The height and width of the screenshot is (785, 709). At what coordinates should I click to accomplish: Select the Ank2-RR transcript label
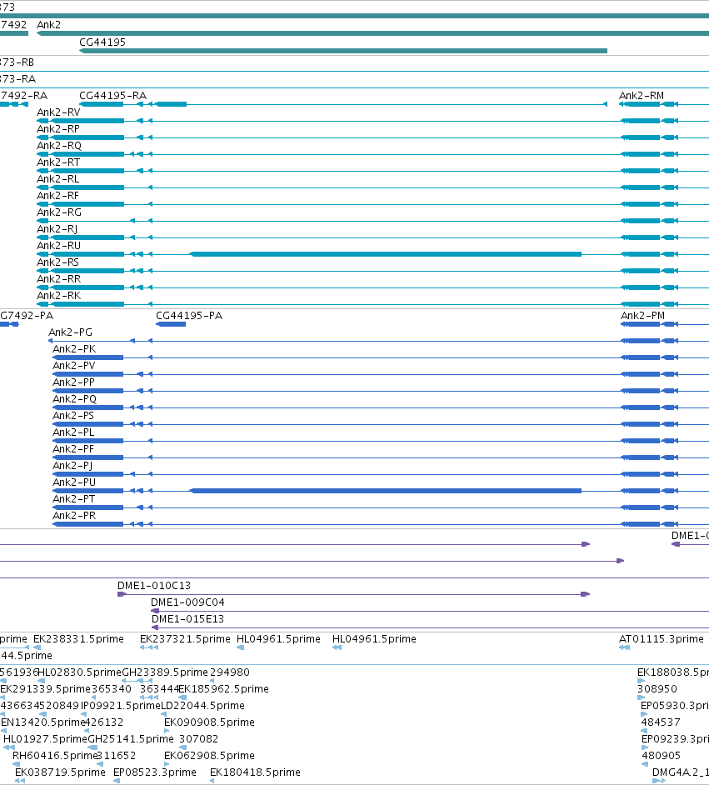[59, 279]
